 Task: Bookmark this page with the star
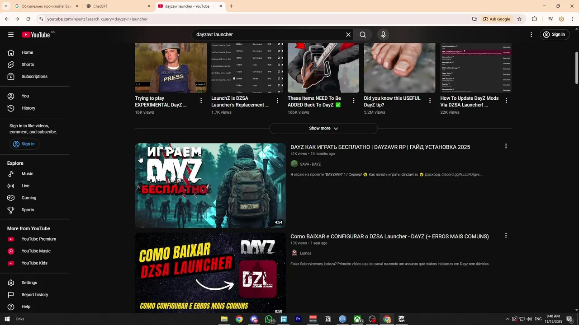[519, 19]
